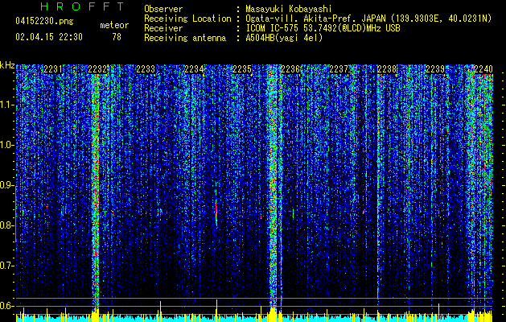Click the 1.1 frequency axis label

click(6, 105)
